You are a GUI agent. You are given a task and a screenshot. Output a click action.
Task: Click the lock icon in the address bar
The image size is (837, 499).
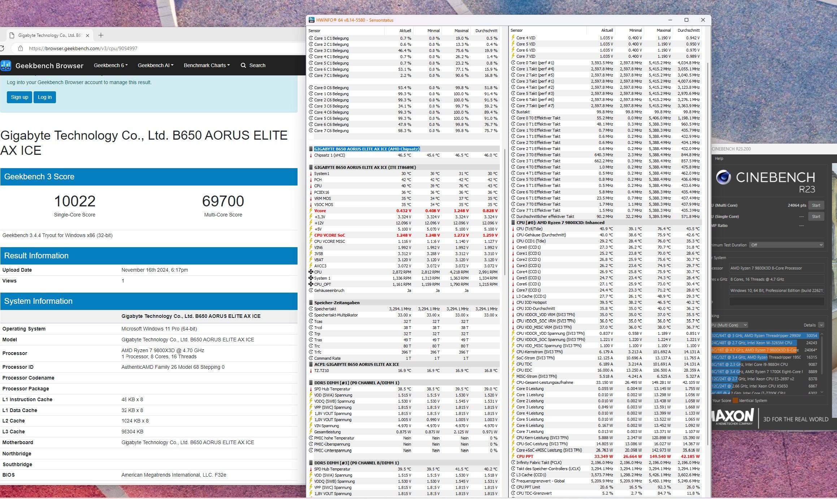point(21,48)
